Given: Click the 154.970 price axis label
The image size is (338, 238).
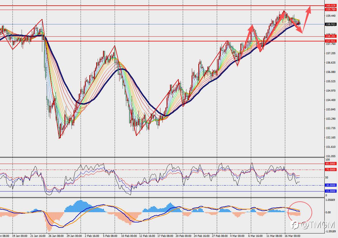Looking at the screenshot, I should (x=331, y=91).
